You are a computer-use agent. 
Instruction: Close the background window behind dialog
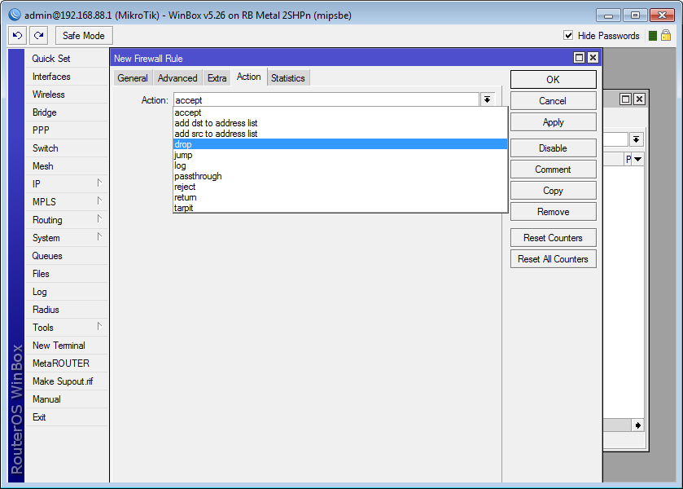tap(639, 99)
